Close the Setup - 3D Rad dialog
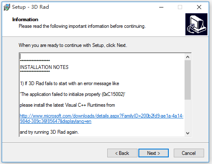The width and height of the screenshot is (212, 164). tap(199, 7)
